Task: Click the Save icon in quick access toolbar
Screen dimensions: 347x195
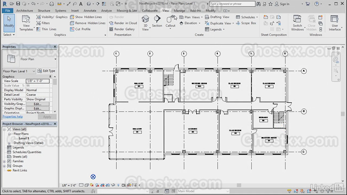Action: (18, 4)
